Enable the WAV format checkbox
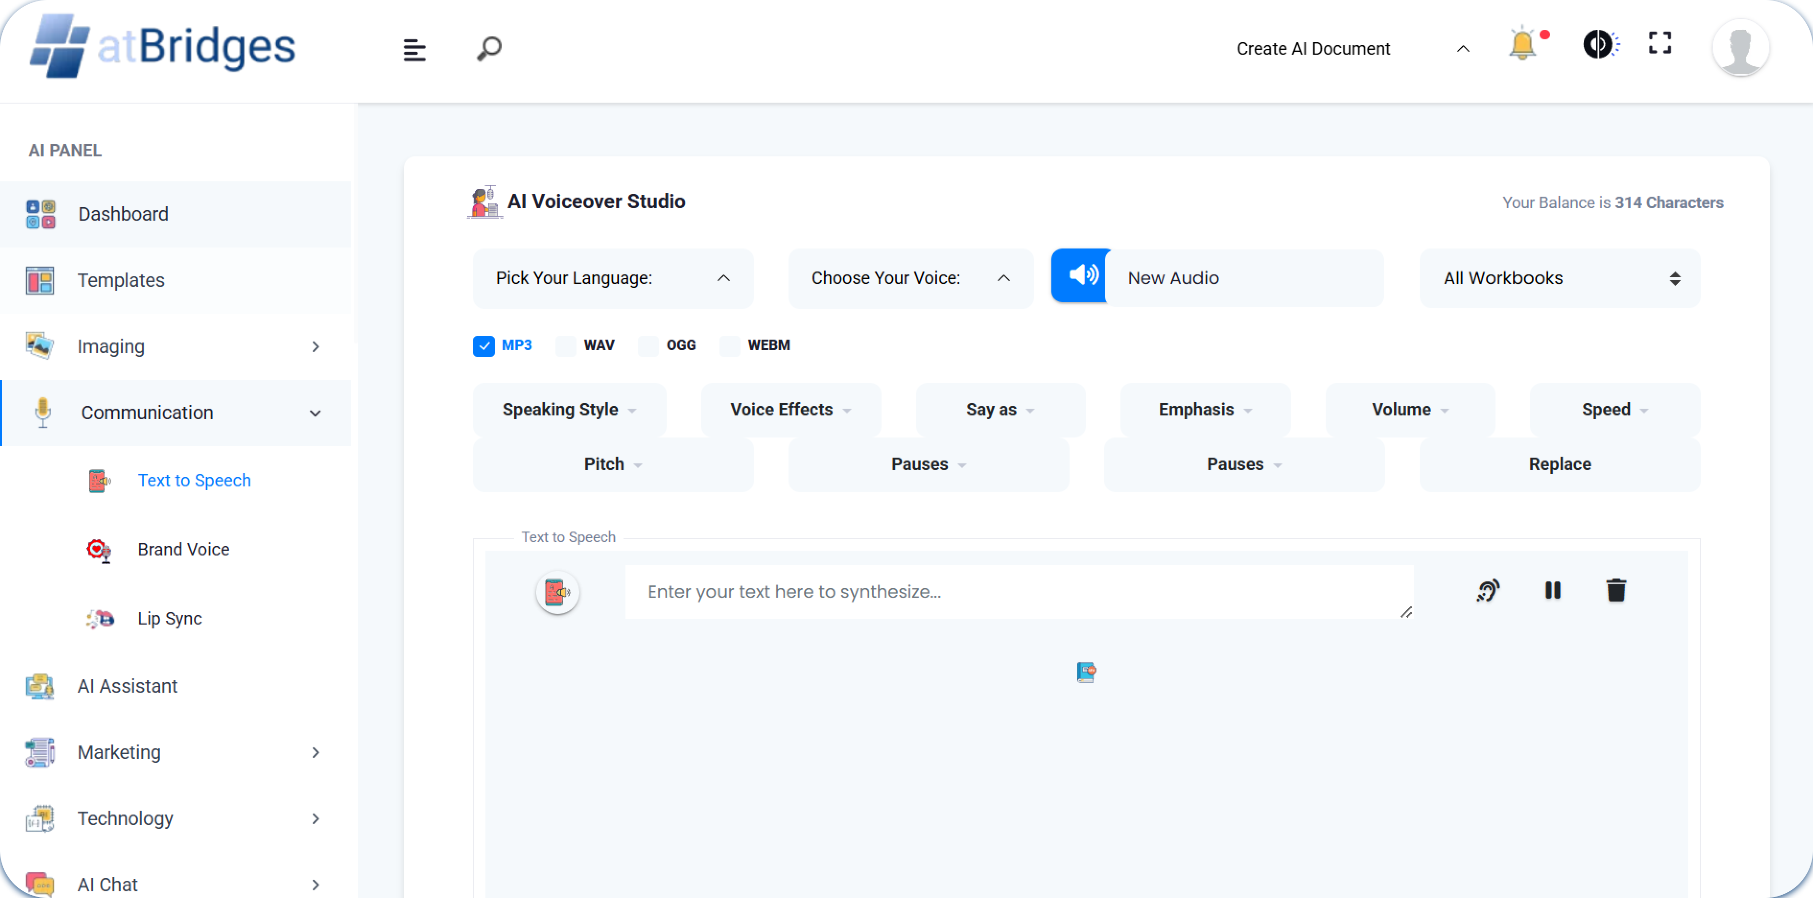This screenshot has height=898, width=1813. point(566,345)
